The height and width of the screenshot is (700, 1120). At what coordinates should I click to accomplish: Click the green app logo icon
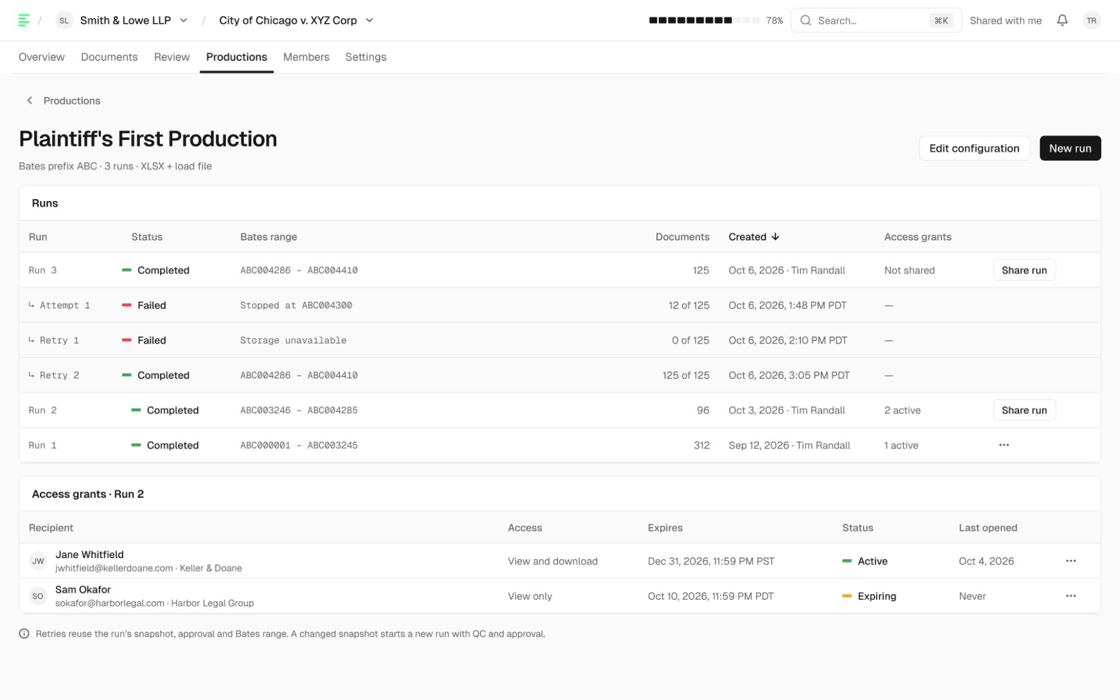[x=24, y=21]
